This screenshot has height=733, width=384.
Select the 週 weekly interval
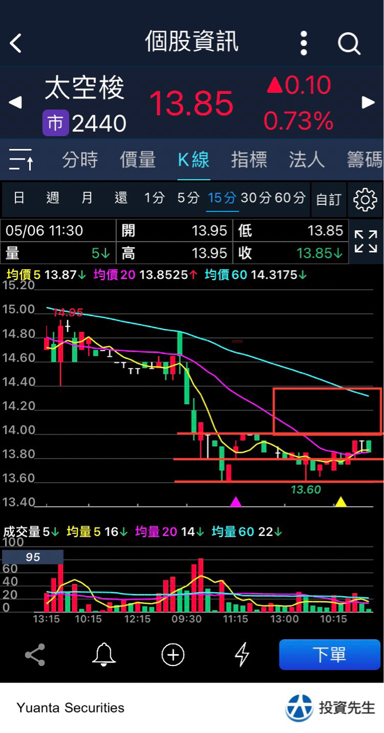tap(53, 198)
